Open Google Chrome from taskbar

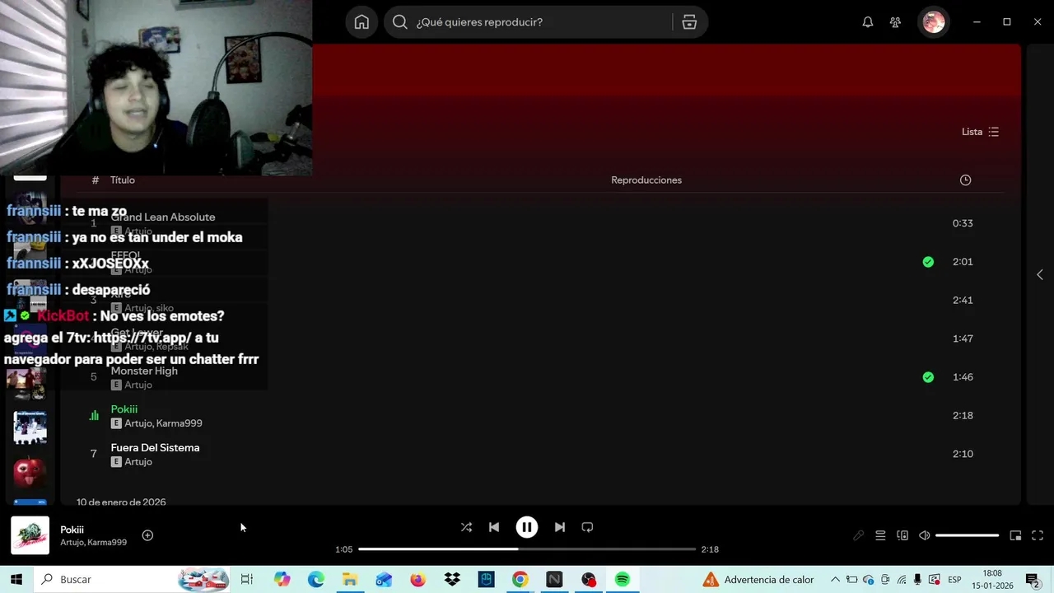click(520, 580)
